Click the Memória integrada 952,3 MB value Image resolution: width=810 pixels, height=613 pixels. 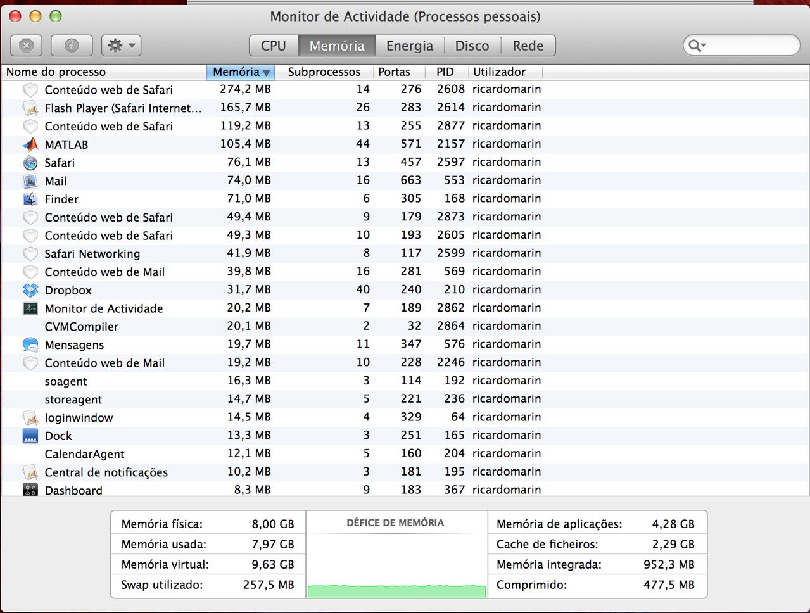[669, 565]
